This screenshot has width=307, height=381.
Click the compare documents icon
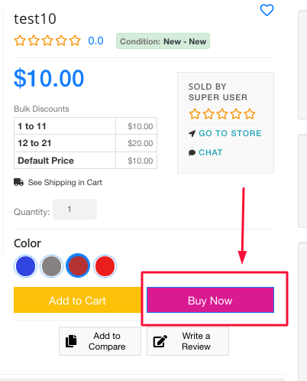71,341
